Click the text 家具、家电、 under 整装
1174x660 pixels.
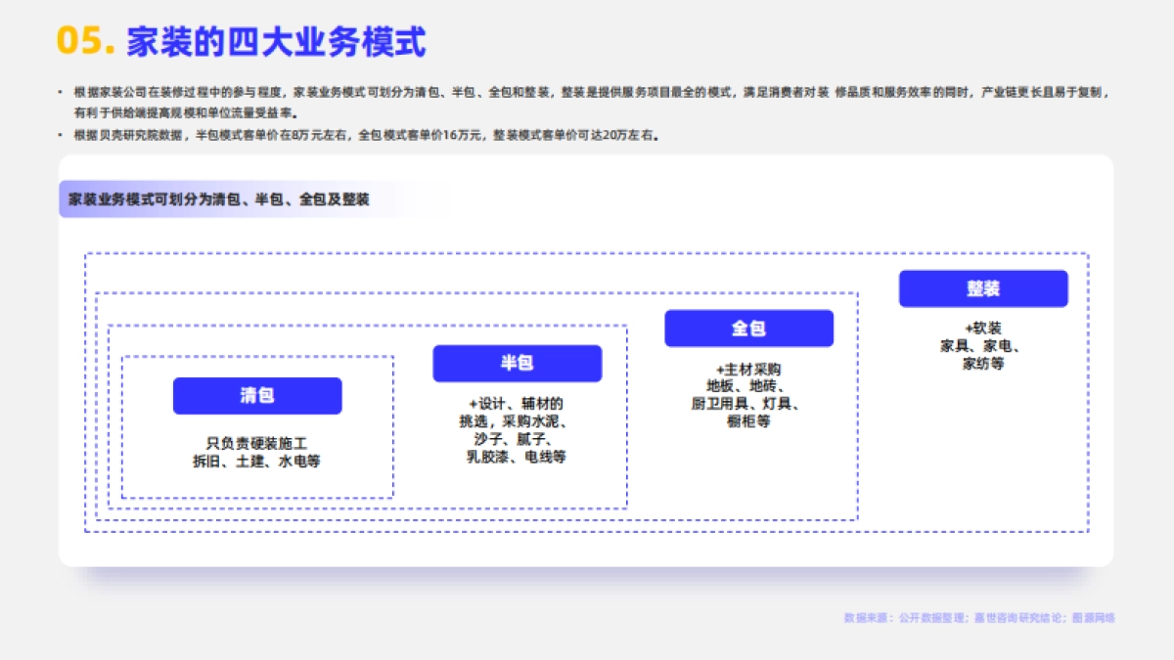(983, 345)
